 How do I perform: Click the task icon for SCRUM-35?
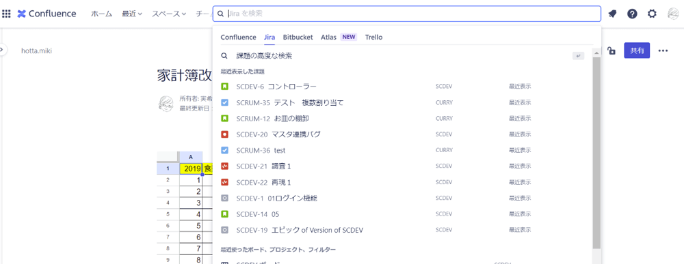[224, 102]
